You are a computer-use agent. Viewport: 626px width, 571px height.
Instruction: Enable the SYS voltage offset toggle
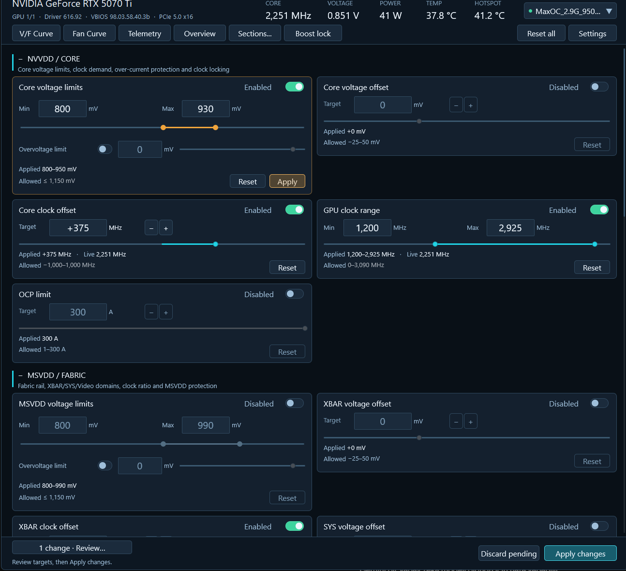599,526
